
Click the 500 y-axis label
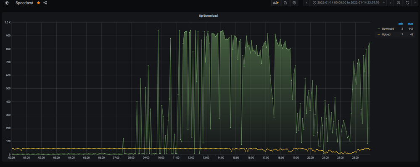click(x=8, y=89)
